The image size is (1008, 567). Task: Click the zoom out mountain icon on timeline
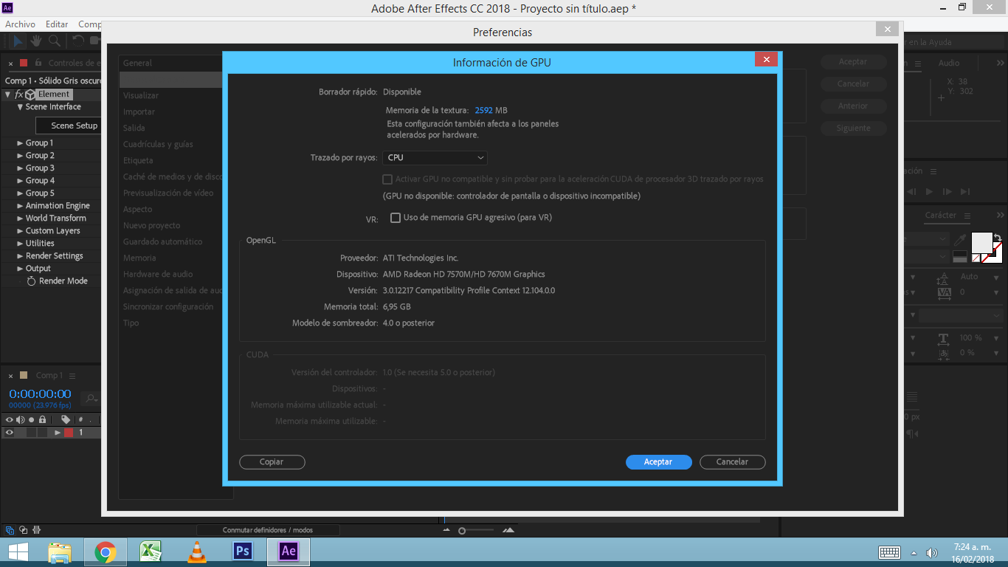pyautogui.click(x=446, y=530)
